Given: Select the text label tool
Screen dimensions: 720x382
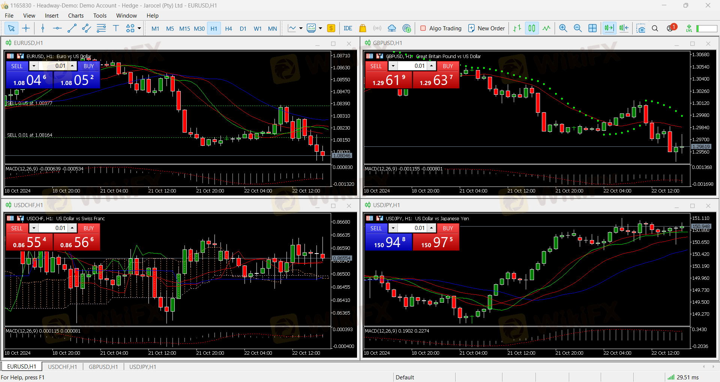Looking at the screenshot, I should coord(116,28).
